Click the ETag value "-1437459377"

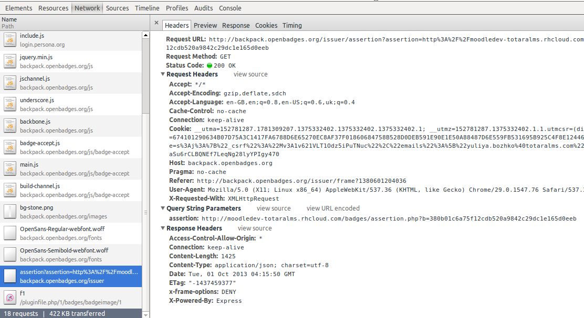coord(212,283)
